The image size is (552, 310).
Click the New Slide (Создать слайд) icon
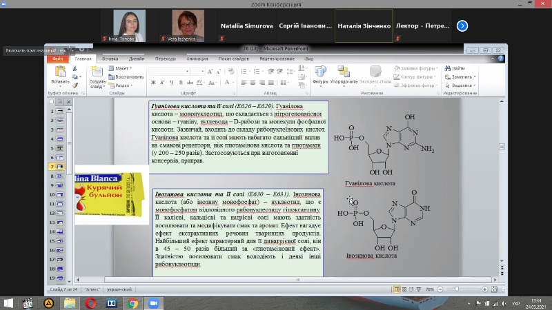97,73
